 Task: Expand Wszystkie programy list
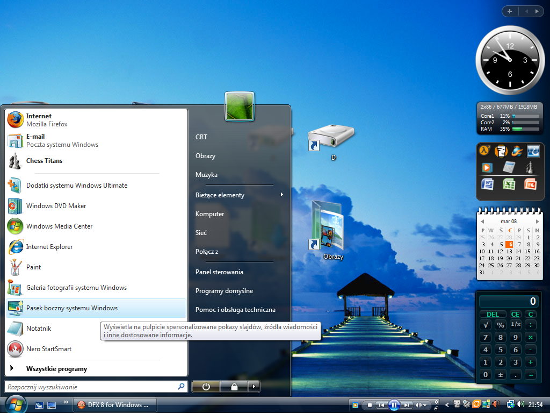pos(56,369)
